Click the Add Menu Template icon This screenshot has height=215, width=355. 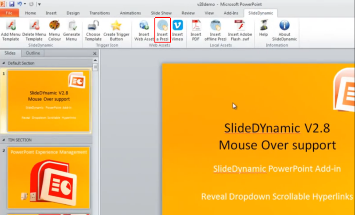tap(11, 25)
